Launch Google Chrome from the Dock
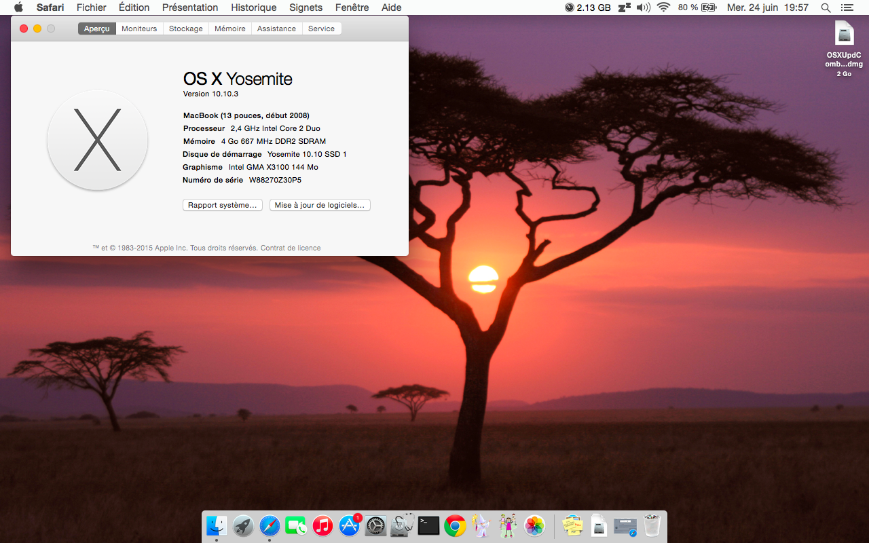Viewport: 869px width, 543px height. point(455,525)
